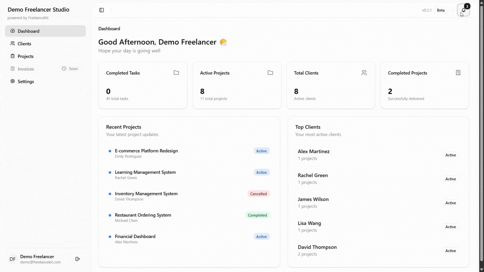Open the Projects section from the navigation

coord(25,56)
